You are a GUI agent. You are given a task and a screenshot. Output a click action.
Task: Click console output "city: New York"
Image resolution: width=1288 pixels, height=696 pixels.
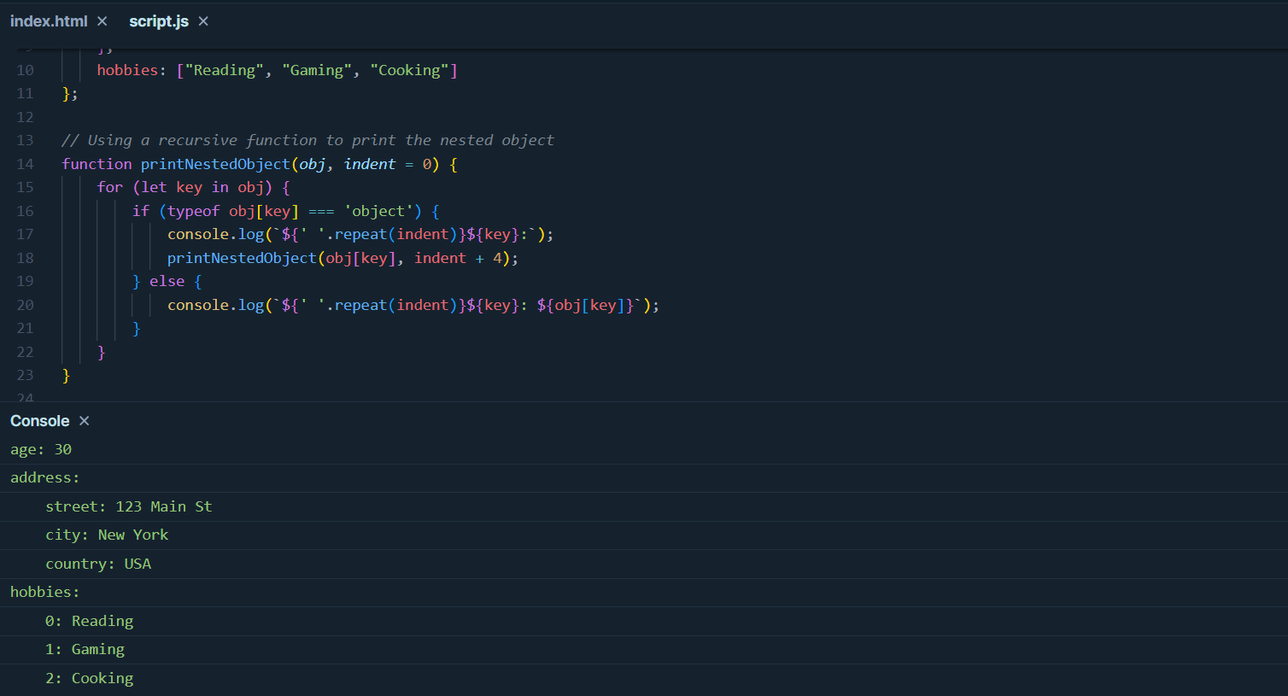[107, 535]
